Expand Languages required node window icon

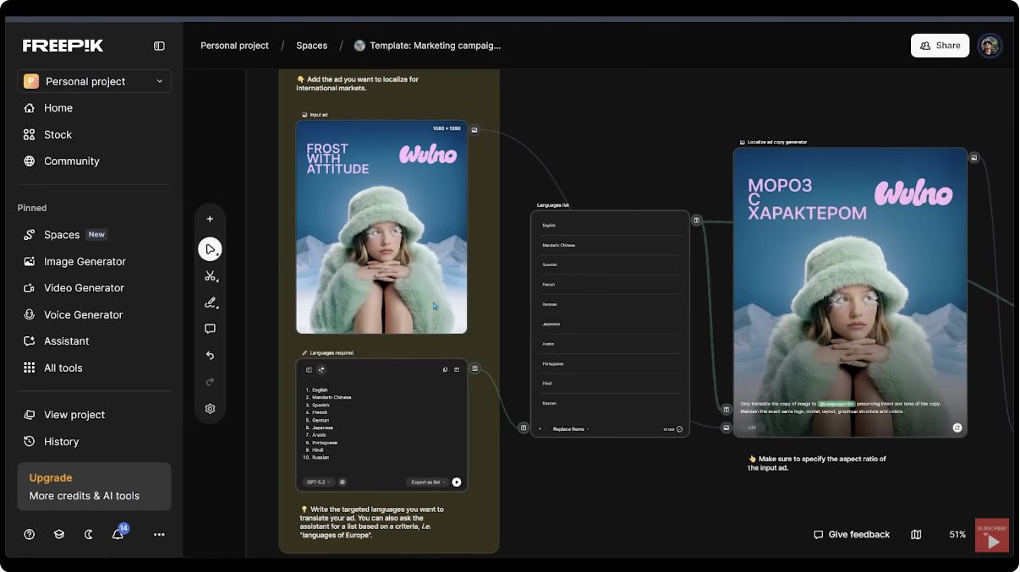457,369
